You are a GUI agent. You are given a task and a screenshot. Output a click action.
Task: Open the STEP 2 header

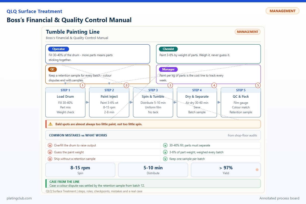pos(109,90)
